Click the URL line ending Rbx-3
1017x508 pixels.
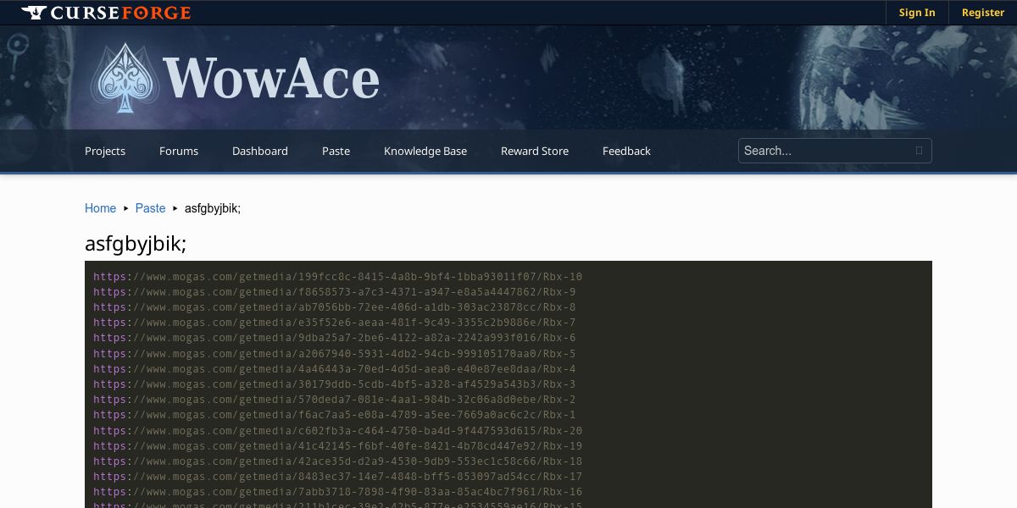coord(334,384)
